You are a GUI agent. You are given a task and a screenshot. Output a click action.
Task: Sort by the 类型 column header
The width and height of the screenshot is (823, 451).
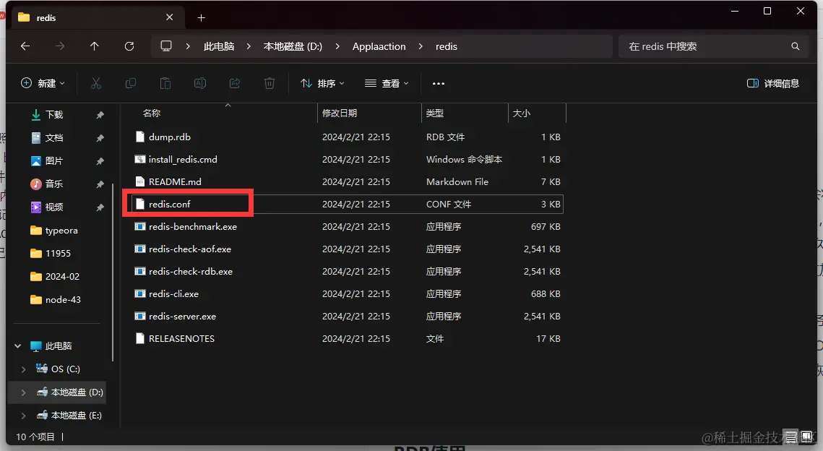(x=434, y=113)
